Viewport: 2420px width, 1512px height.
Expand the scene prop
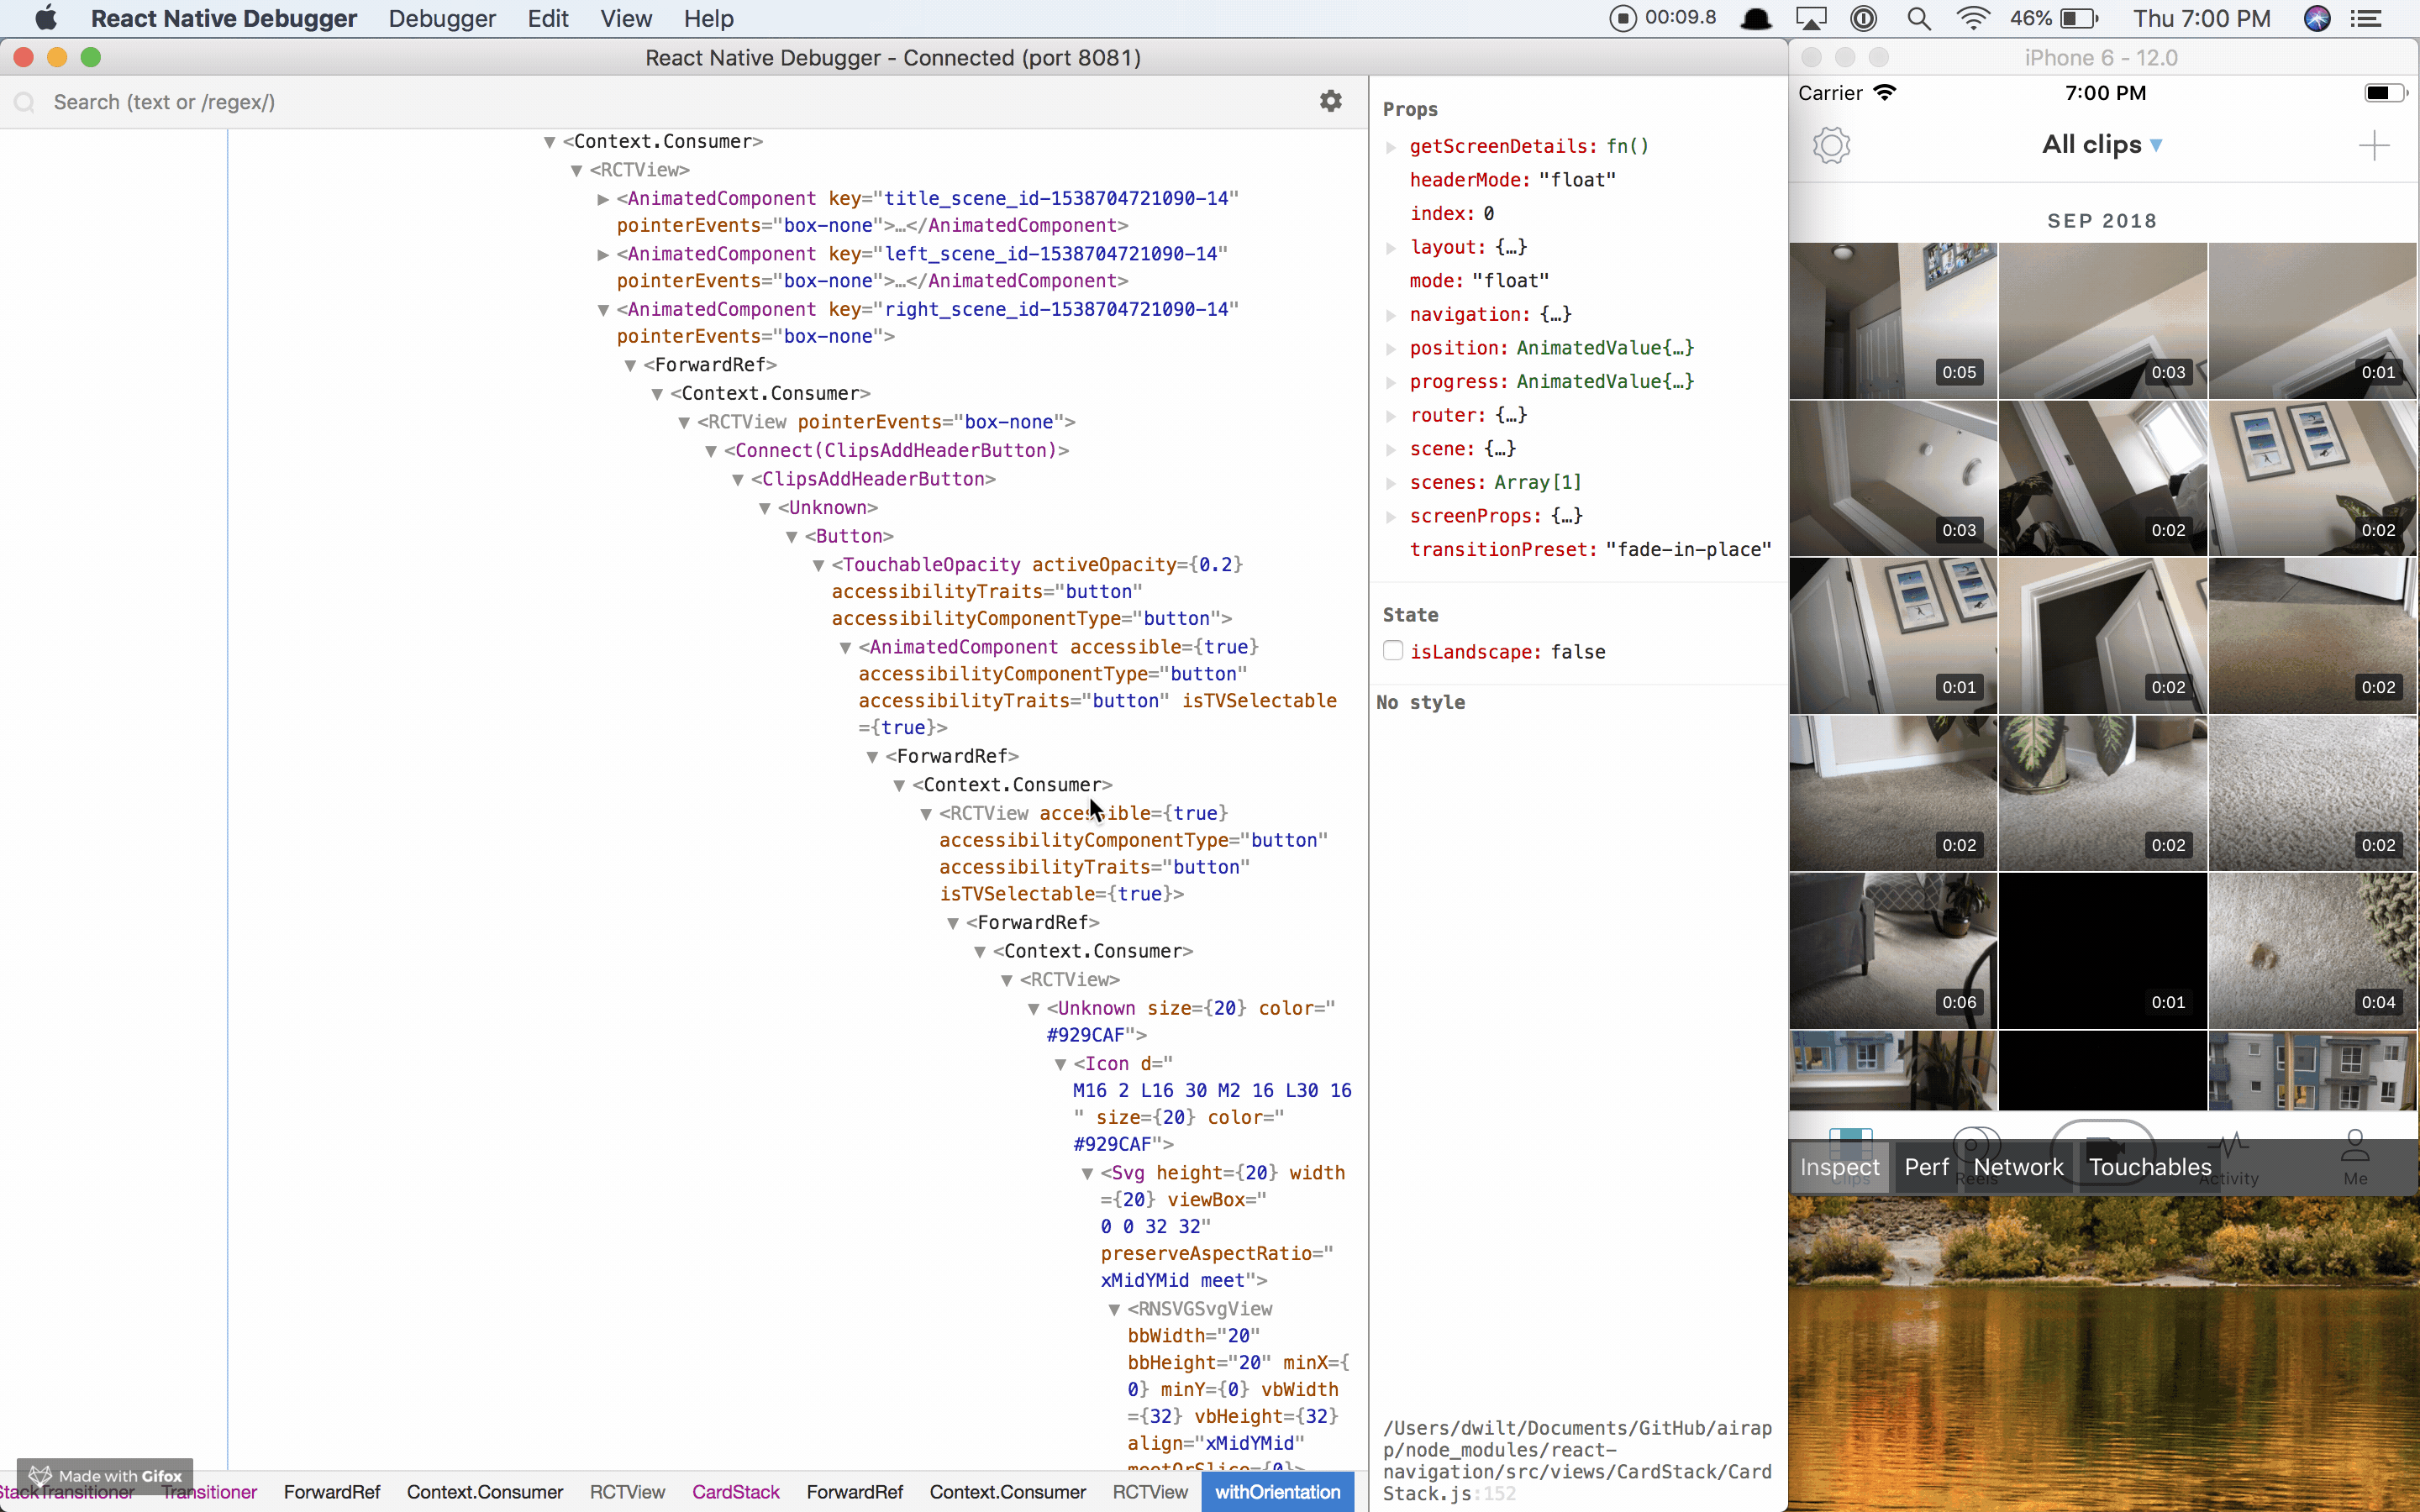(x=1392, y=449)
